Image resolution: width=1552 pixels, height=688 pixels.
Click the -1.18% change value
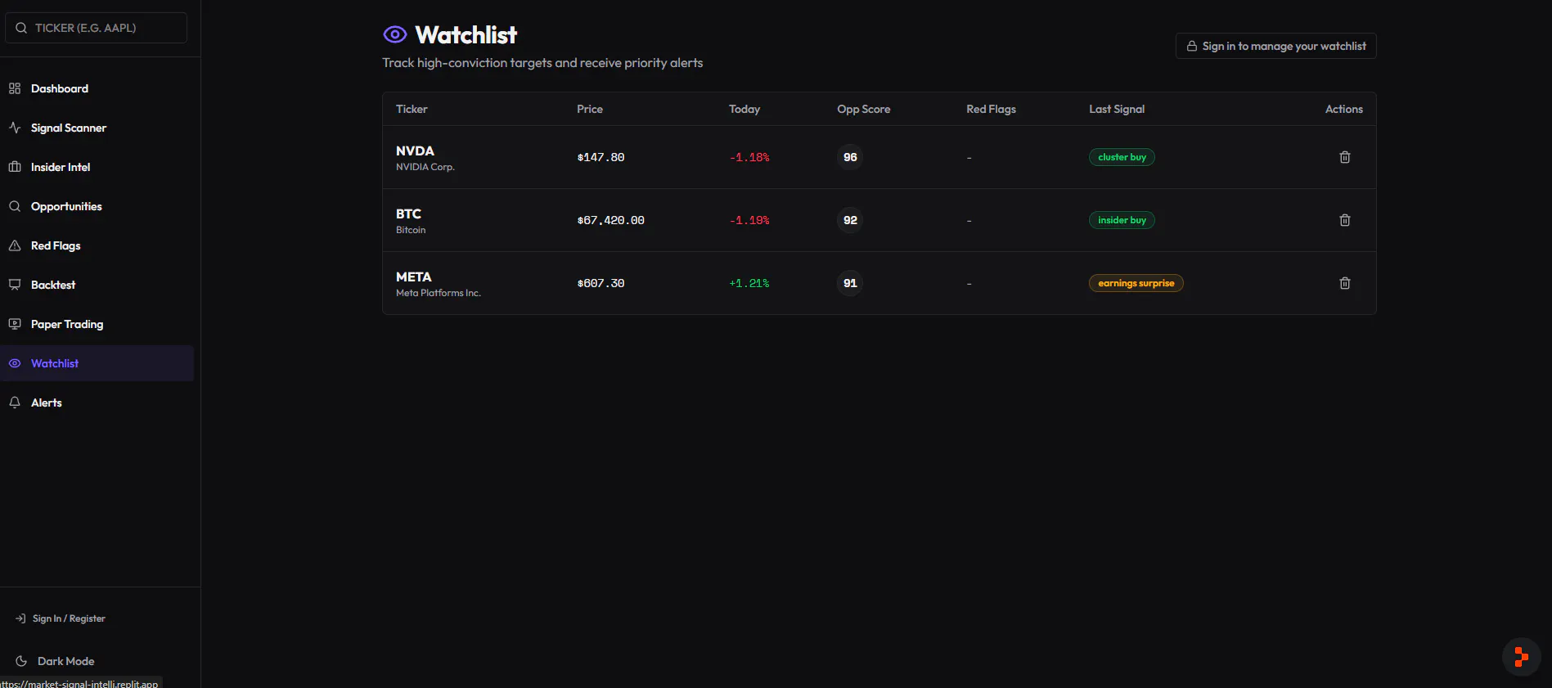tap(749, 157)
